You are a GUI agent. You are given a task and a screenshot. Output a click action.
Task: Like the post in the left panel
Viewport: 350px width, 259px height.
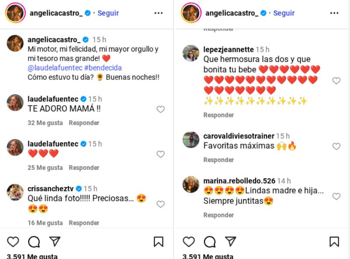13,242
